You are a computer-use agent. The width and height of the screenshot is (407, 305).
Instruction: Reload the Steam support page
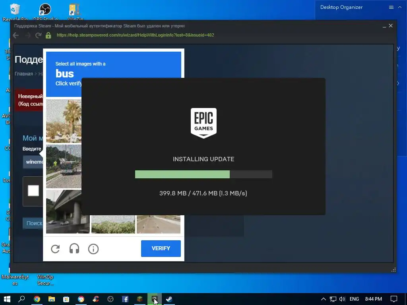[39, 35]
